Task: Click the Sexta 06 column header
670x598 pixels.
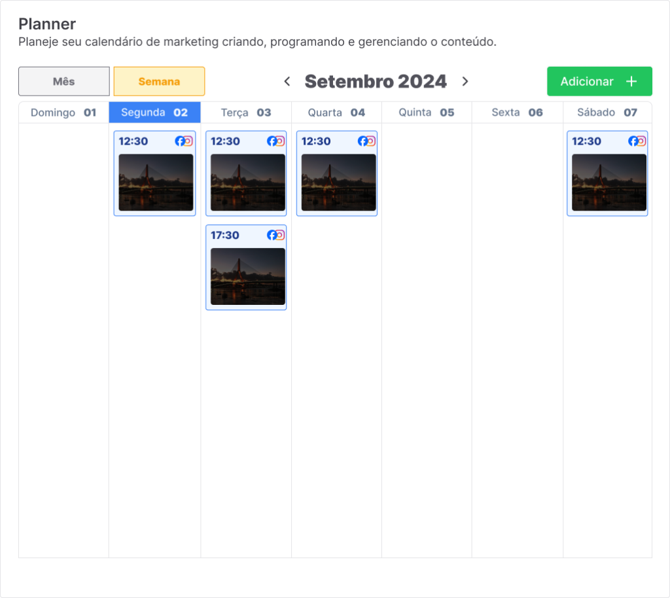Action: coord(517,113)
